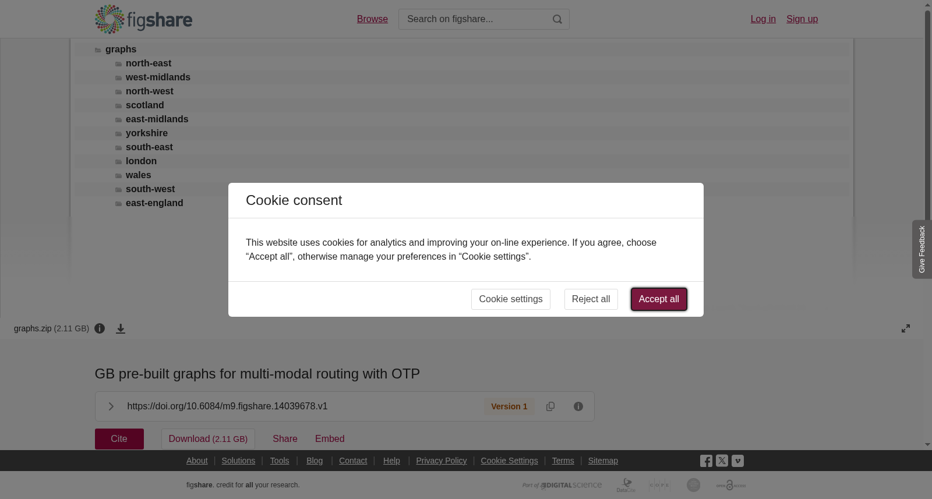Open version info icon beside DOI
932x499 pixels.
pyautogui.click(x=578, y=406)
